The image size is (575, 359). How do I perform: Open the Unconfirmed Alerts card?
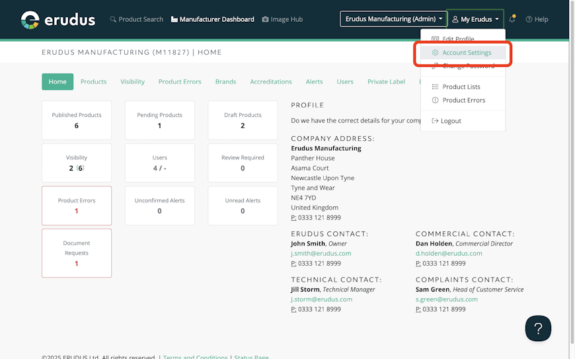tap(159, 206)
